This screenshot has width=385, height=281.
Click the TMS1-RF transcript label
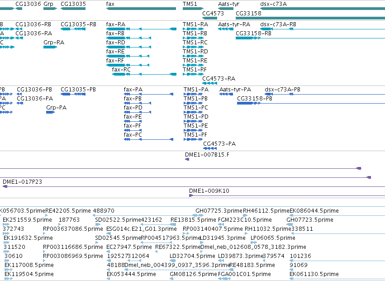195,70
